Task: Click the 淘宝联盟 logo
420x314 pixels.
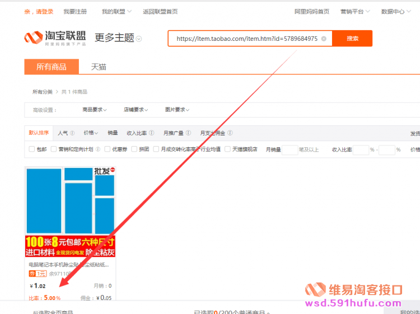Action: [55, 38]
